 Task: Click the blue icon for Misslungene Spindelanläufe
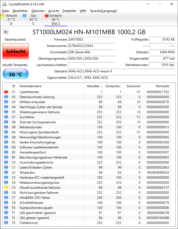click(x=6, y=132)
